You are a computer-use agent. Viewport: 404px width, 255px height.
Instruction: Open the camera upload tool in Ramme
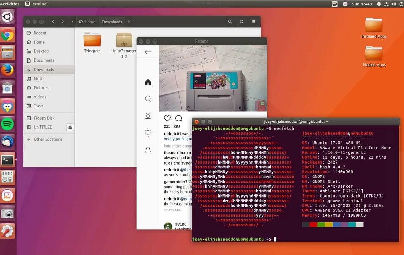point(148,116)
